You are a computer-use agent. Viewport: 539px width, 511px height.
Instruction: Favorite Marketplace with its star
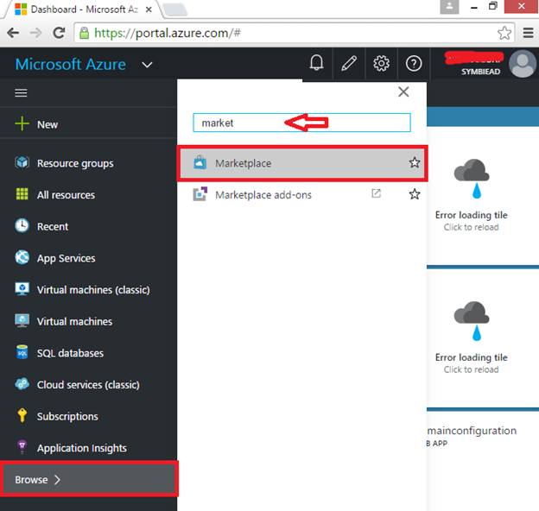pos(415,162)
